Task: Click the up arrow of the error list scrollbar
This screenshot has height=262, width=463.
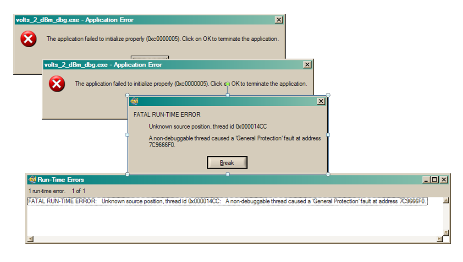Action: pos(446,200)
